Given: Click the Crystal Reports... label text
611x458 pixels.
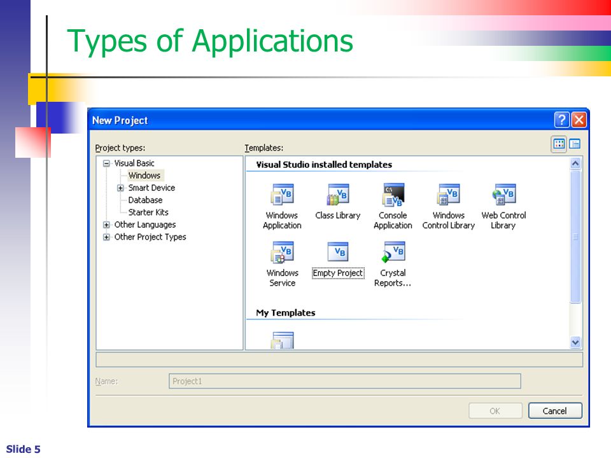Looking at the screenshot, I should pyautogui.click(x=393, y=278).
